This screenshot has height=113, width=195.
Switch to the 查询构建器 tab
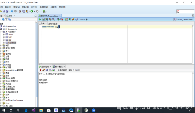tap(53, 23)
